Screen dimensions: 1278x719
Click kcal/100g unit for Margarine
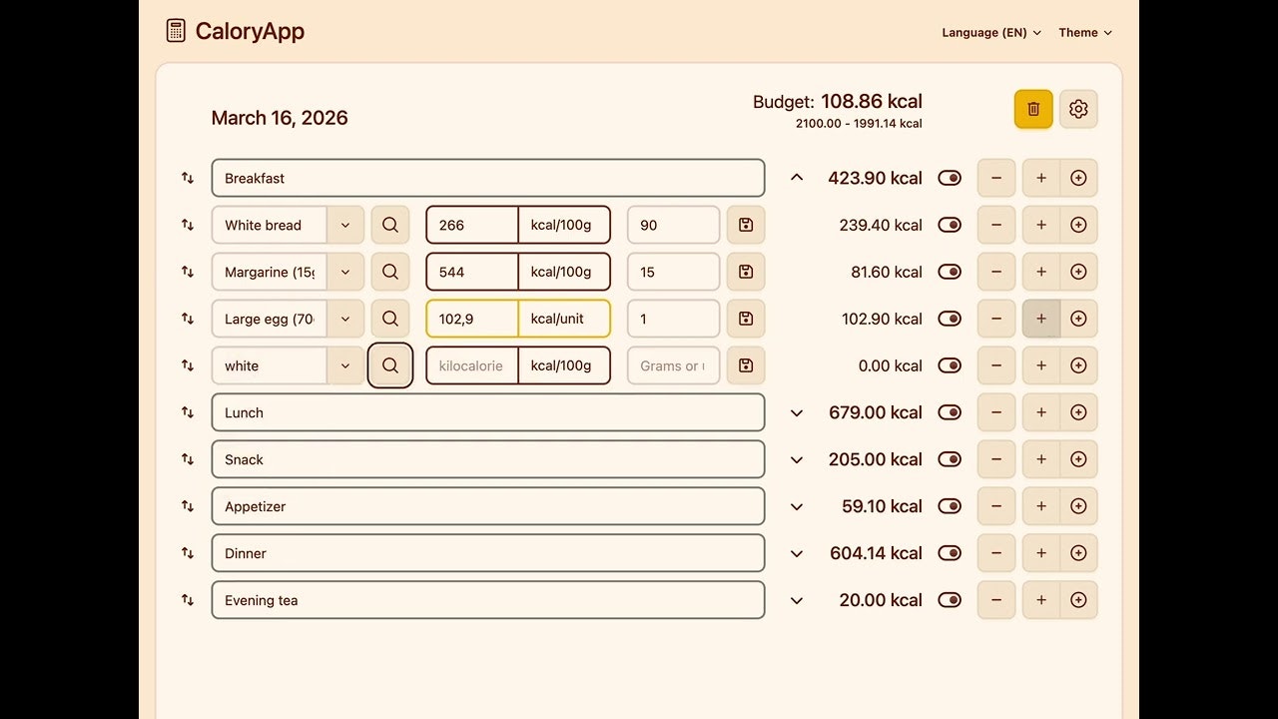(564, 272)
